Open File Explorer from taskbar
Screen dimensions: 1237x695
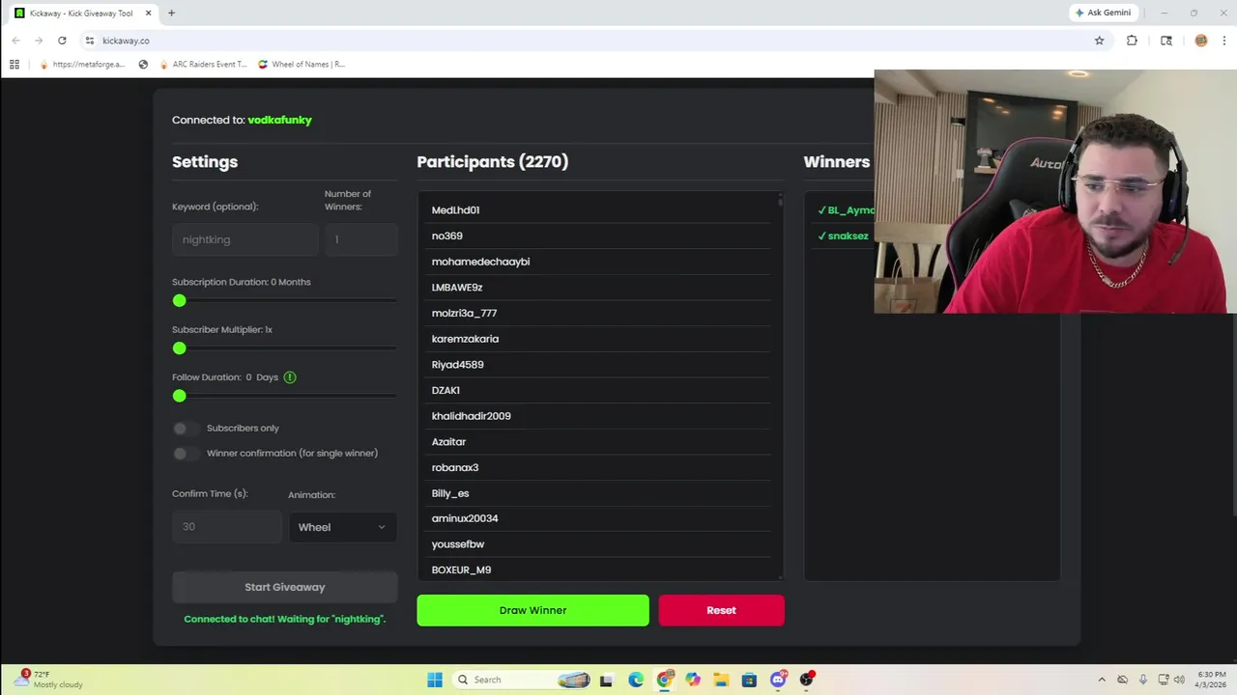(721, 680)
